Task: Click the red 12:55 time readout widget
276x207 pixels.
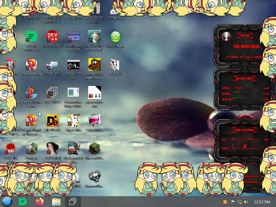Action: pyautogui.click(x=246, y=46)
